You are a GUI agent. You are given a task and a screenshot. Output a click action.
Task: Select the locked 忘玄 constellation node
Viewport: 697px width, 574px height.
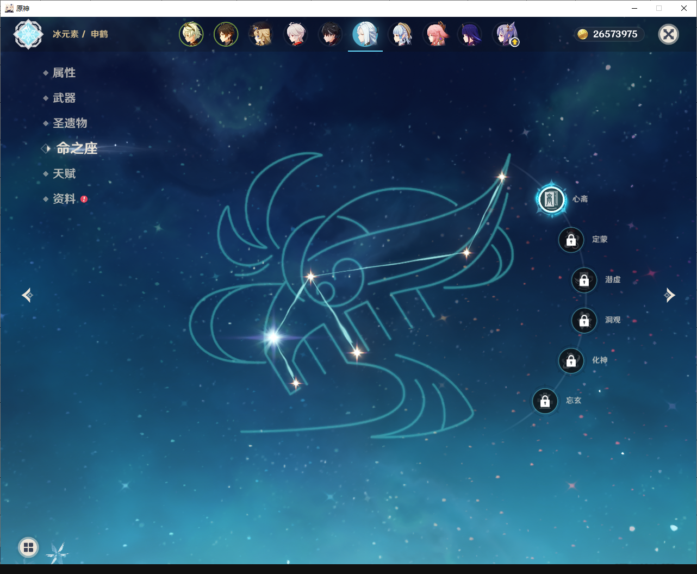point(545,401)
